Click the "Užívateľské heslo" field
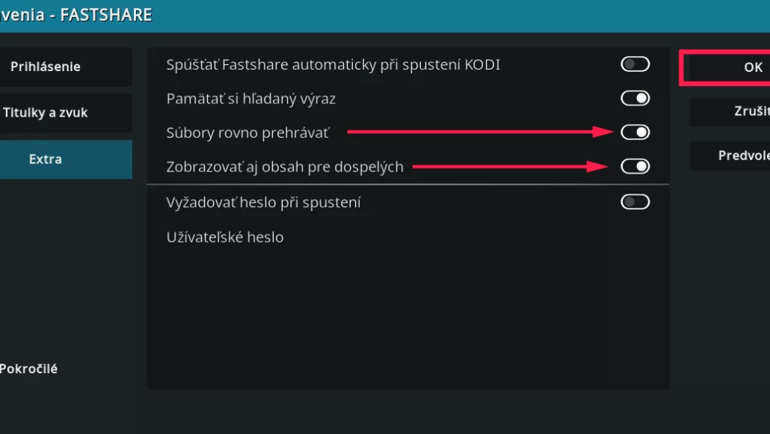770x434 pixels. click(x=225, y=236)
